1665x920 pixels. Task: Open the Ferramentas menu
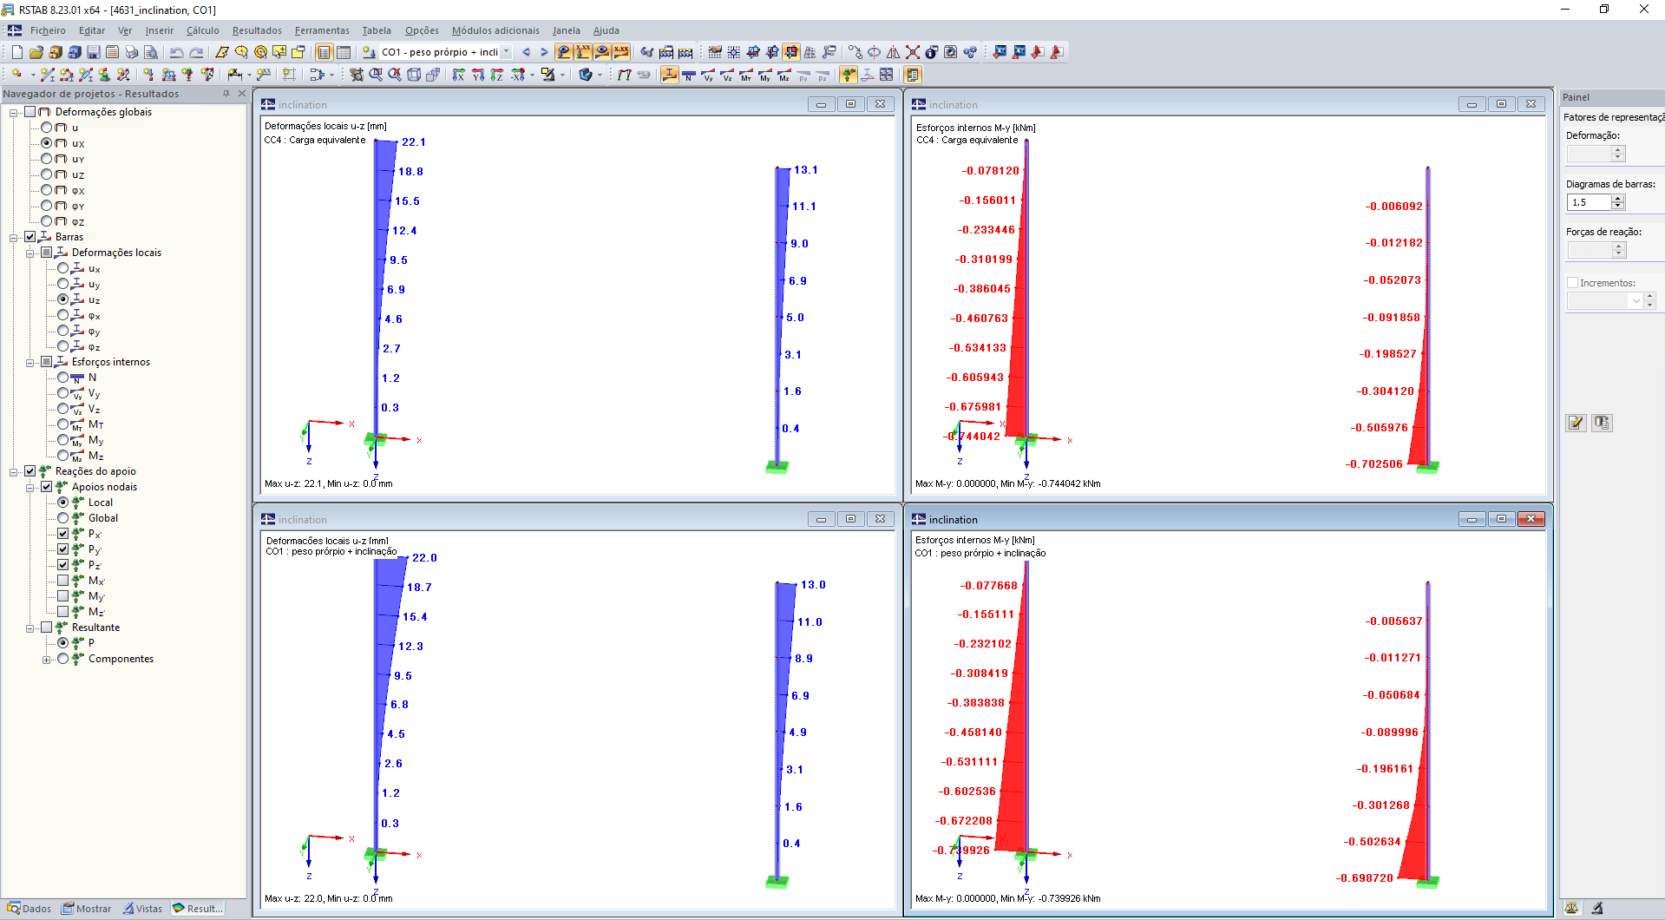point(322,30)
